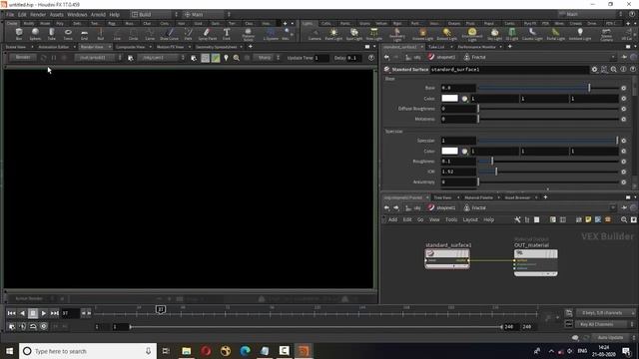This screenshot has width=639, height=359.
Task: Open the Windows menu
Action: coord(77,14)
